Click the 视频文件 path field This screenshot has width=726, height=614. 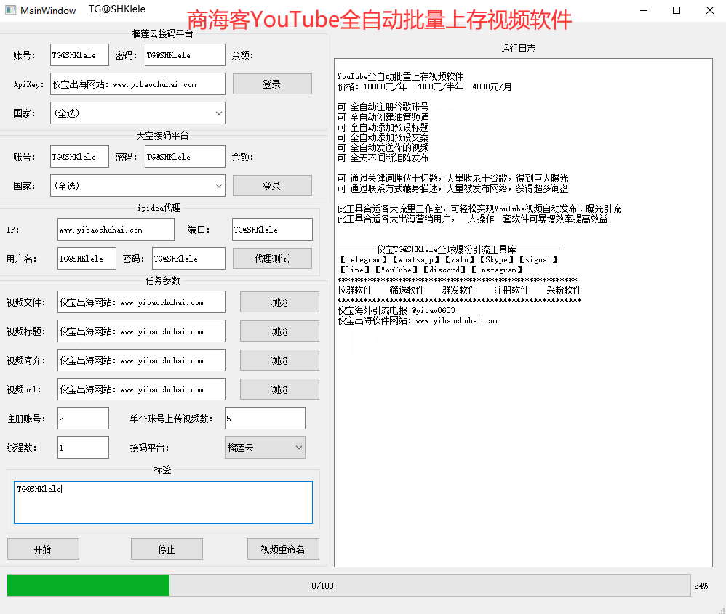click(x=141, y=302)
